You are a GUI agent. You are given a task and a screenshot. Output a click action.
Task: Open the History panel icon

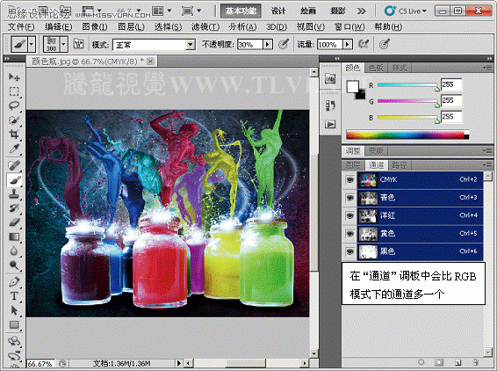pos(330,105)
